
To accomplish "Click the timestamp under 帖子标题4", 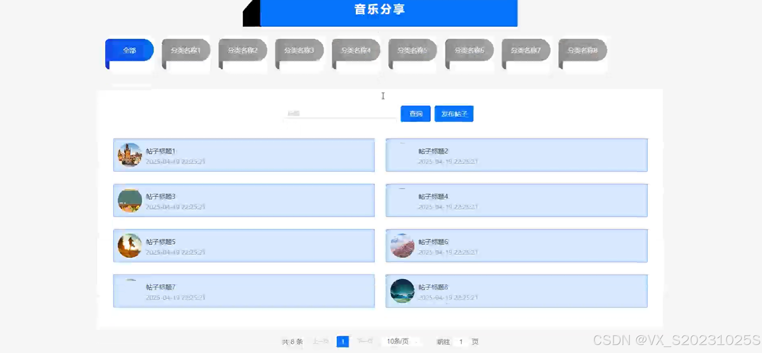I will [x=448, y=207].
